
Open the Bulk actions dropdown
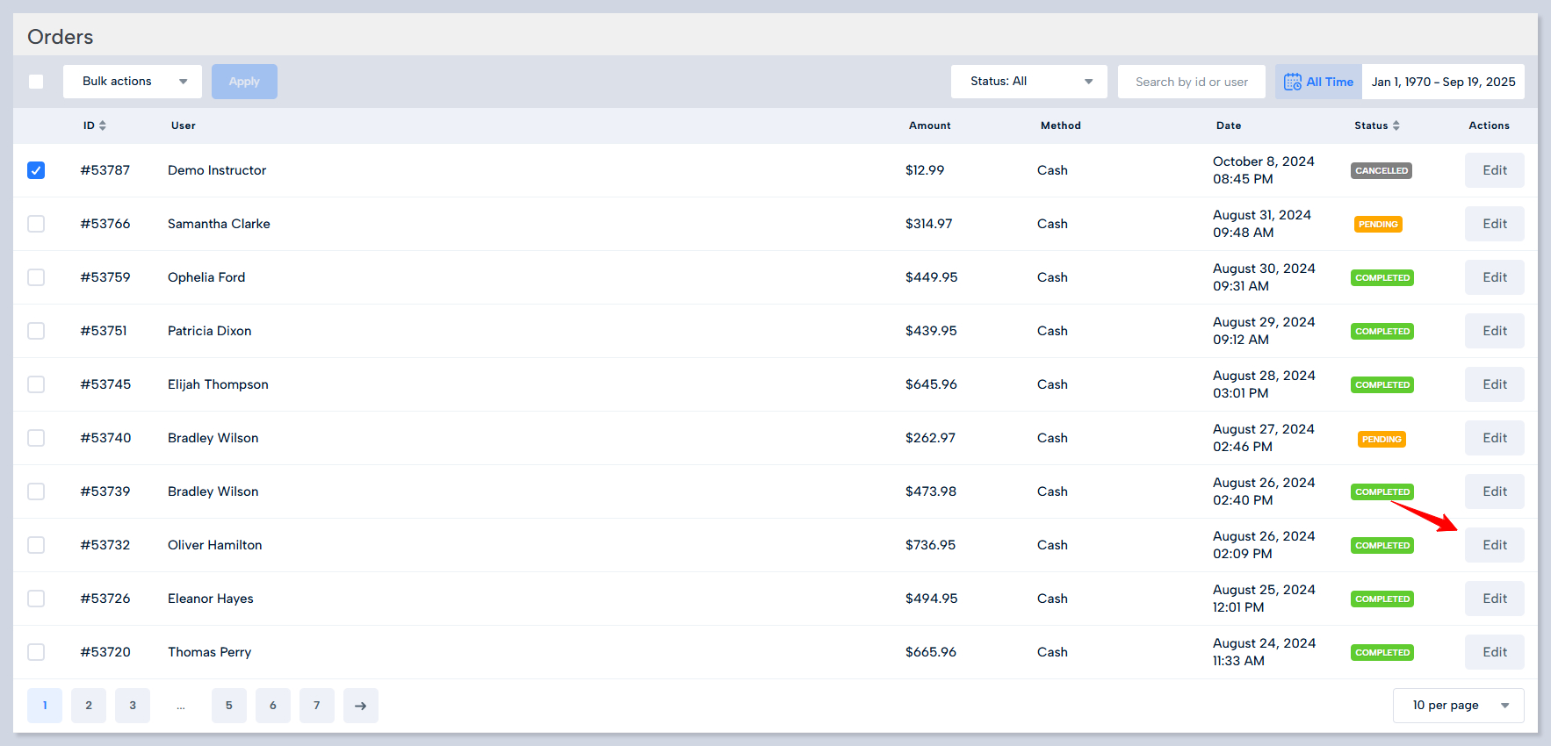133,82
